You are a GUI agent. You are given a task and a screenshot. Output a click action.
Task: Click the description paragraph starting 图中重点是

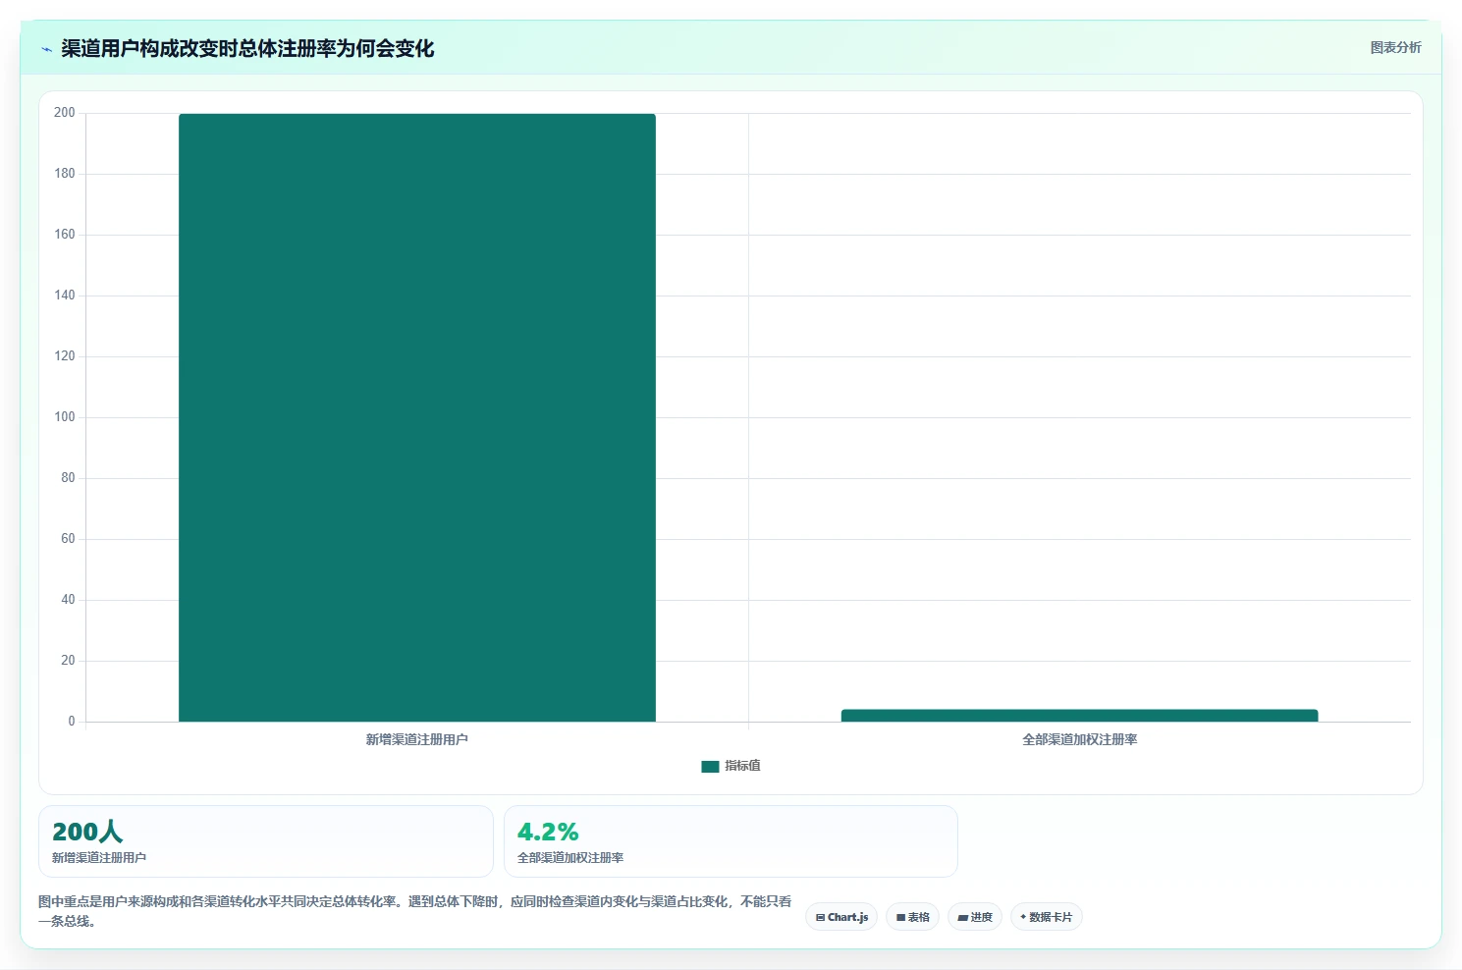415,911
